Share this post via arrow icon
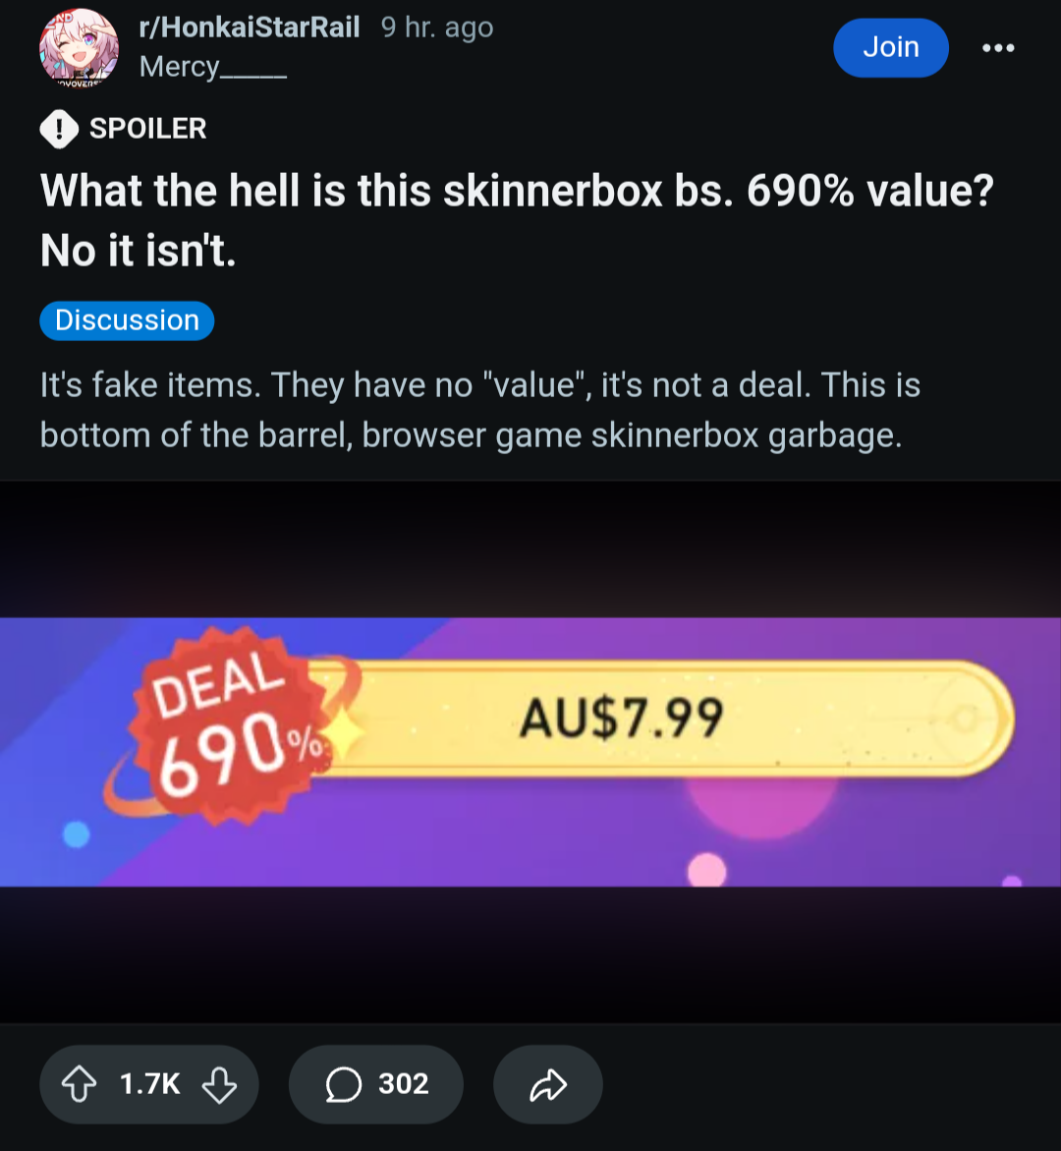This screenshot has width=1061, height=1151. coord(548,1084)
